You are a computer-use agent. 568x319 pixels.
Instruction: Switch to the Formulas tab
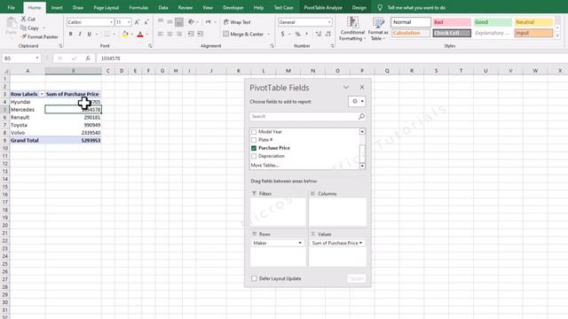[x=138, y=8]
